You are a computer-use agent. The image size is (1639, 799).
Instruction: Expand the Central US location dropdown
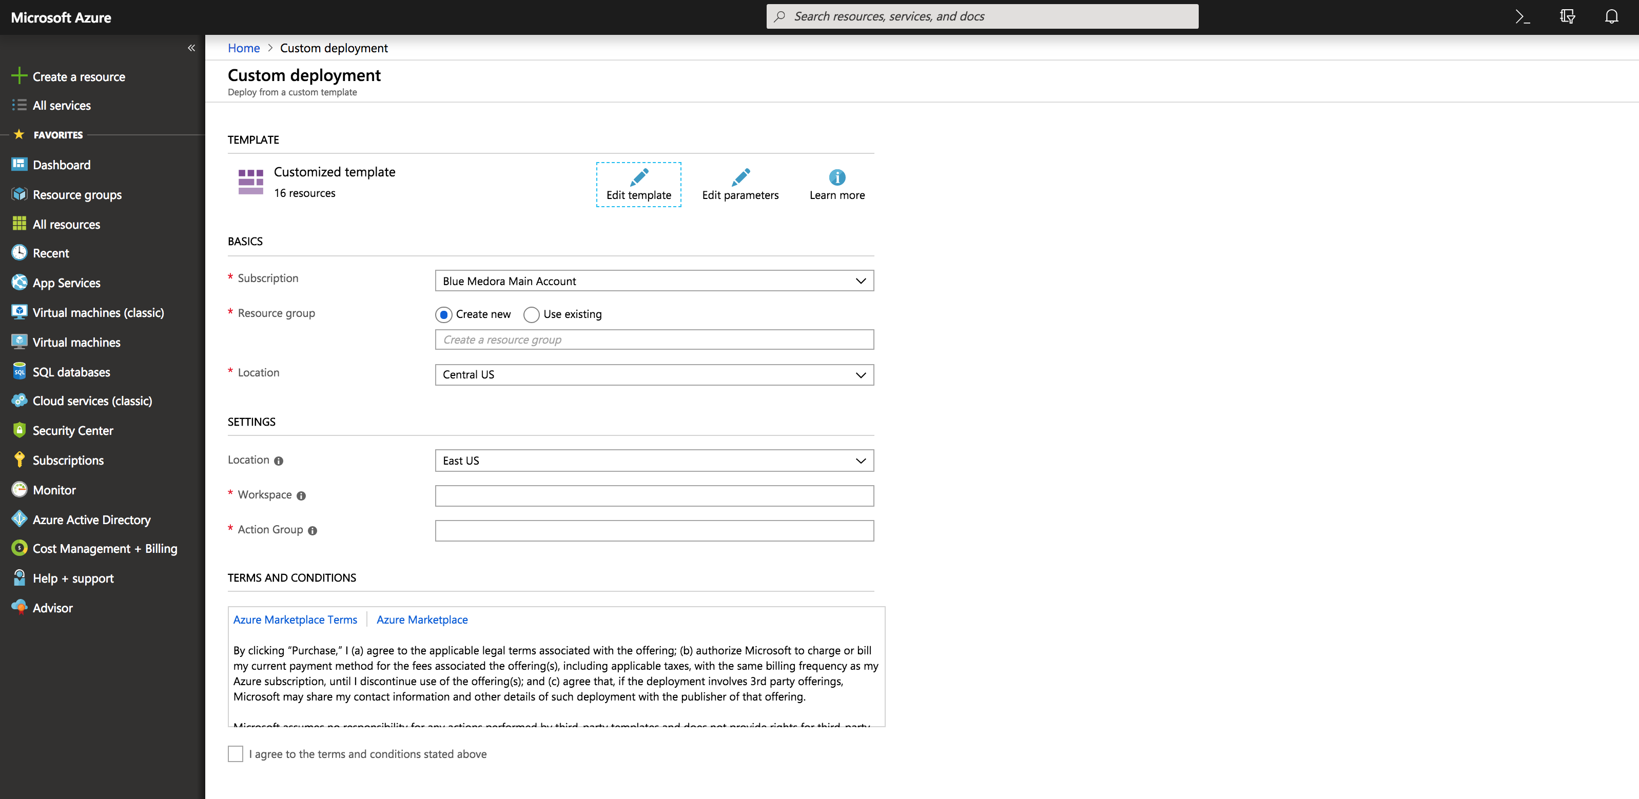click(654, 375)
